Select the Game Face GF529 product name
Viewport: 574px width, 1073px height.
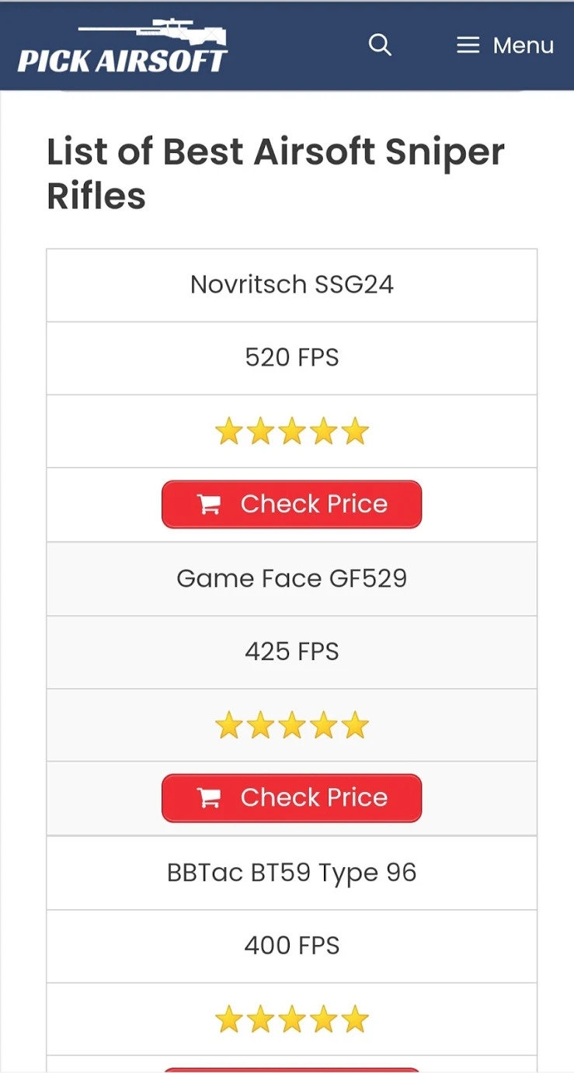pyautogui.click(x=291, y=578)
